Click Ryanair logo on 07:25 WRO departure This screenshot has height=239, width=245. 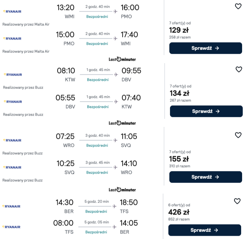tap(12, 140)
